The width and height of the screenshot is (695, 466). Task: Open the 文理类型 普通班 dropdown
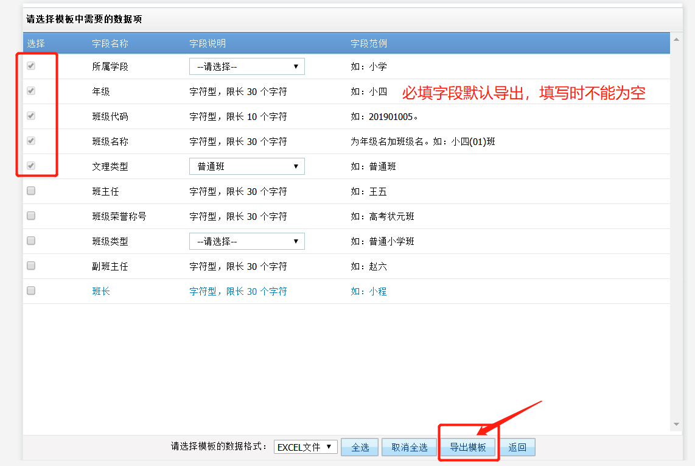pos(246,166)
